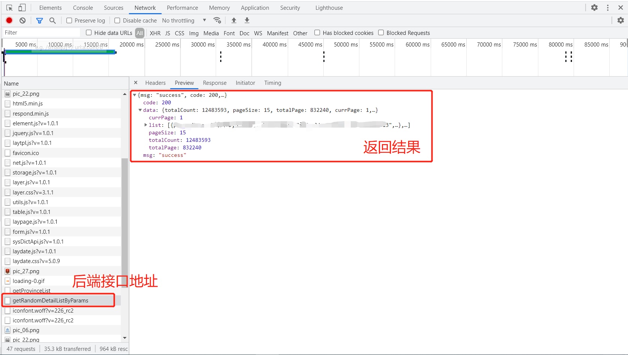Open DevTools settings gear
The image size is (628, 355).
click(594, 8)
